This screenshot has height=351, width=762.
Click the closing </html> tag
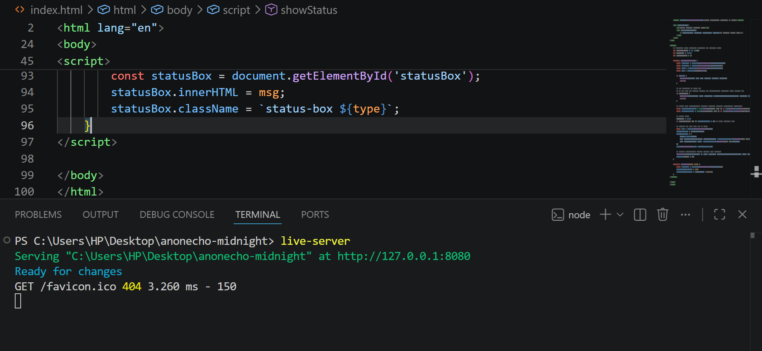81,192
